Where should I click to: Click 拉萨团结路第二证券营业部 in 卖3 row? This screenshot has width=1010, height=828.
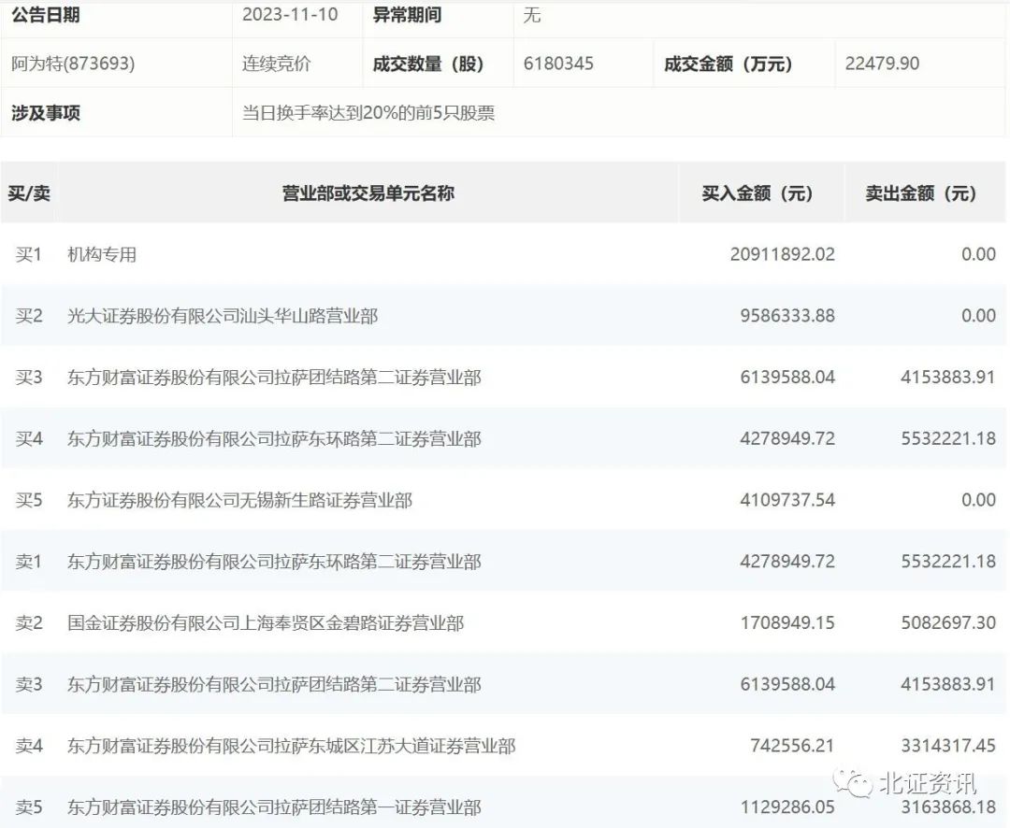point(378,684)
